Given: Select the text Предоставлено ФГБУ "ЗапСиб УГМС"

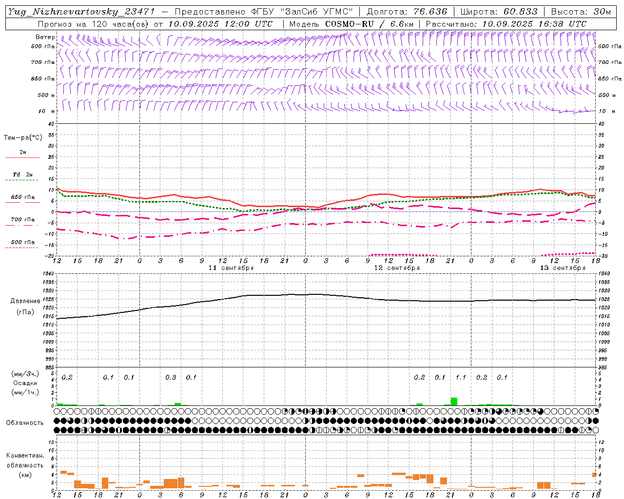Looking at the screenshot, I should click(x=263, y=12).
